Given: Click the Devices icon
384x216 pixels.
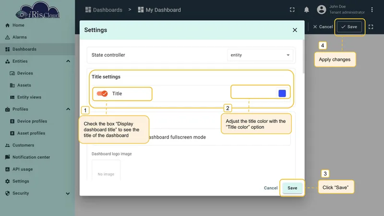Looking at the screenshot, I should [12, 73].
